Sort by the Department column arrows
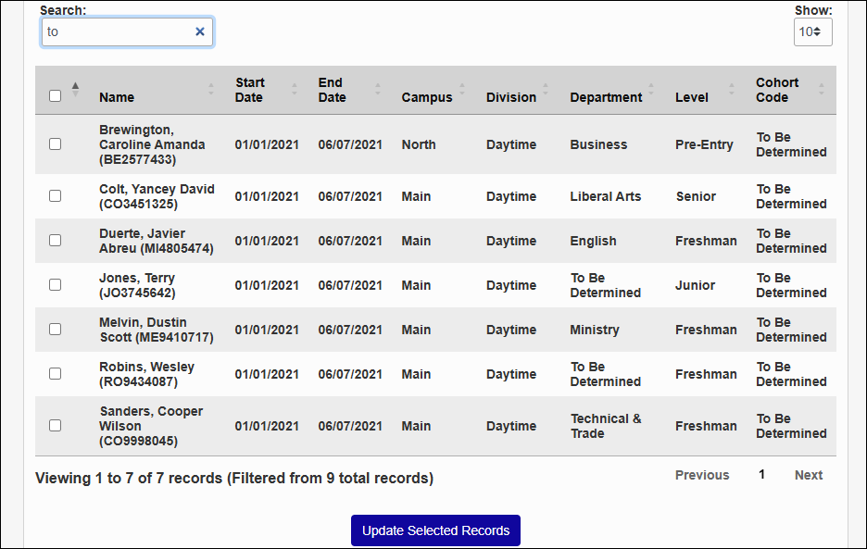This screenshot has height=549, width=867. coord(651,90)
